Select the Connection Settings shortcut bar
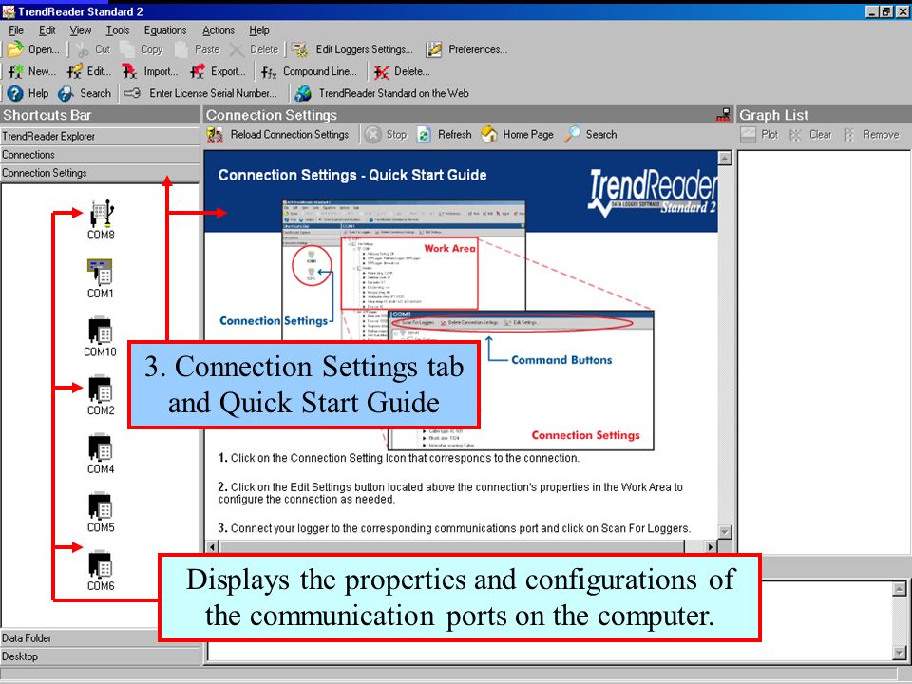 coord(100,173)
